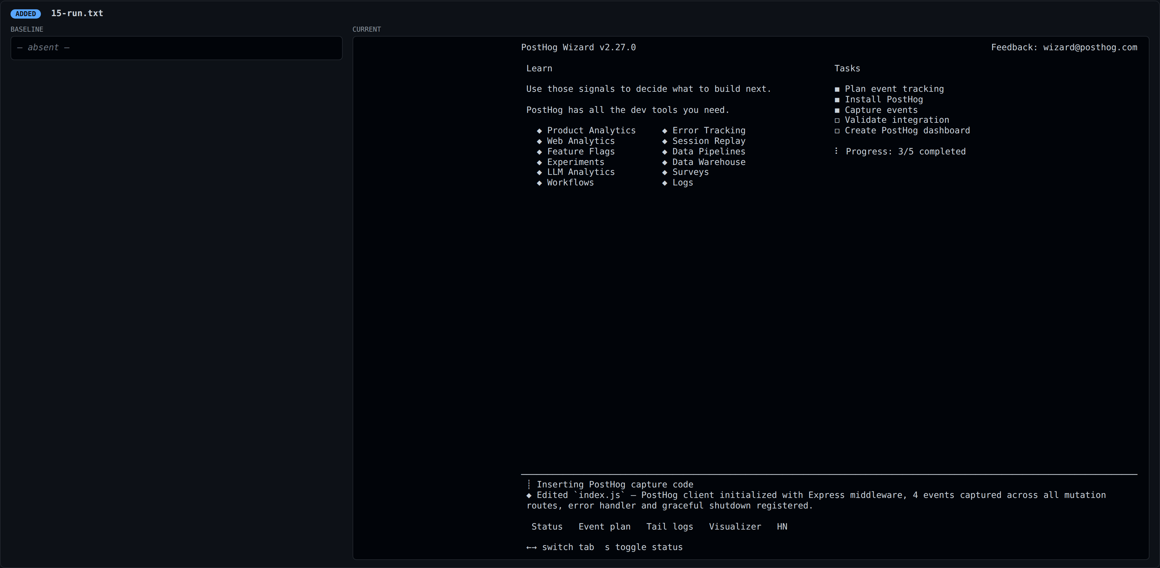This screenshot has width=1160, height=568.
Task: Click the diamond bullet beside Web Analytics
Action: (539, 141)
